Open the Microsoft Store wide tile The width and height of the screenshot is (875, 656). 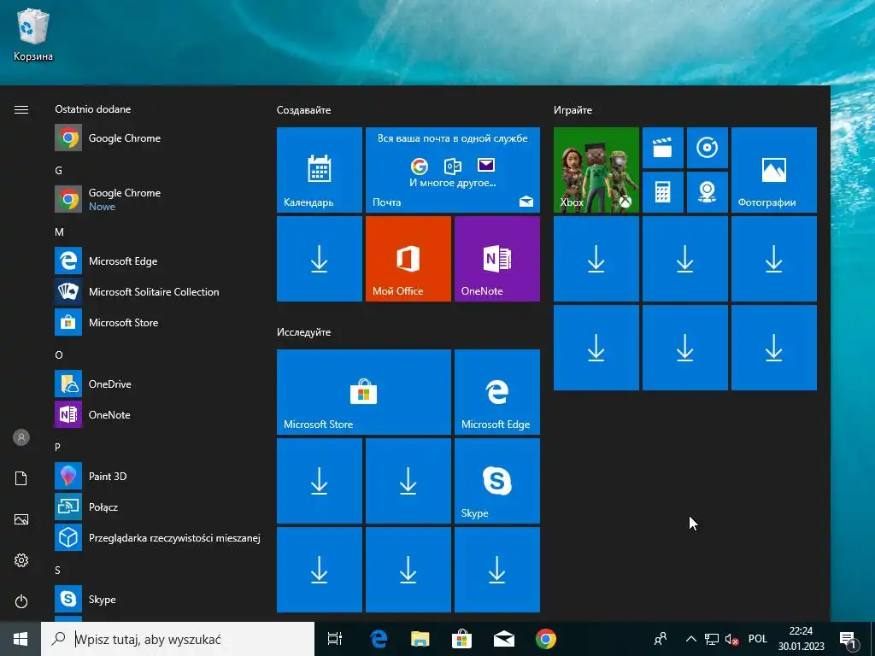364,392
